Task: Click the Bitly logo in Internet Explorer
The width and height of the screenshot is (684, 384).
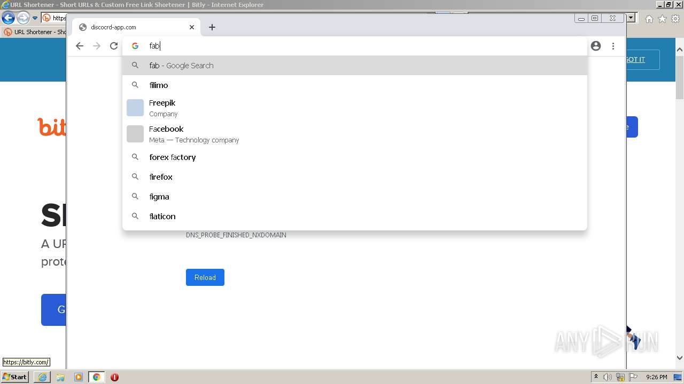Action: tap(52, 127)
